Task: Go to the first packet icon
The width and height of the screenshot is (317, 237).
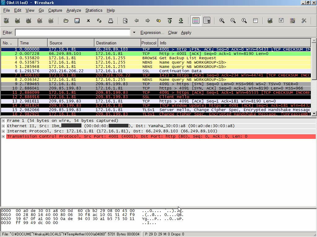Action: tap(170, 21)
